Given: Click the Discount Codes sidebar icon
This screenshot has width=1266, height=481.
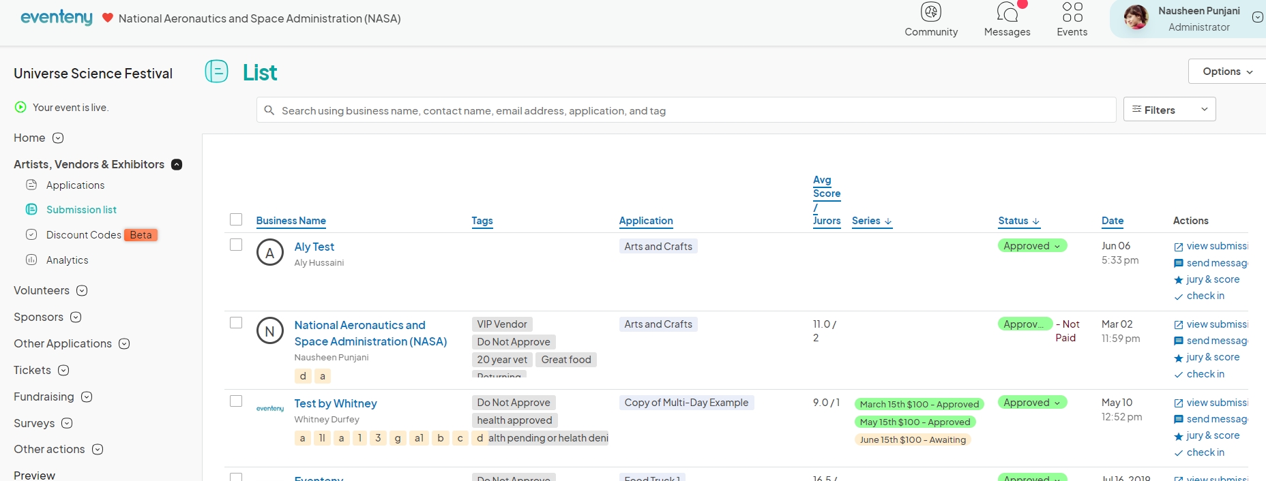Looking at the screenshot, I should (31, 234).
